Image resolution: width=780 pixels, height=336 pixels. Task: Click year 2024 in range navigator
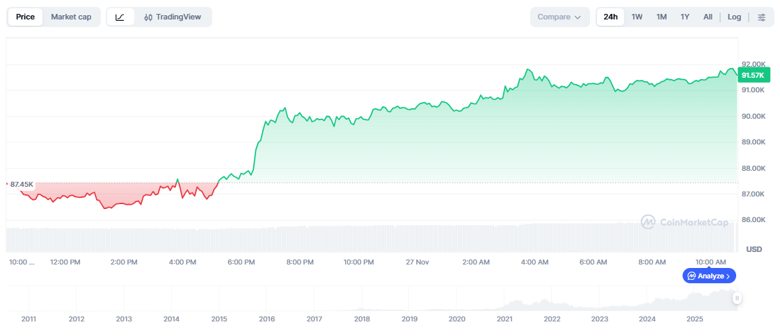point(647,319)
